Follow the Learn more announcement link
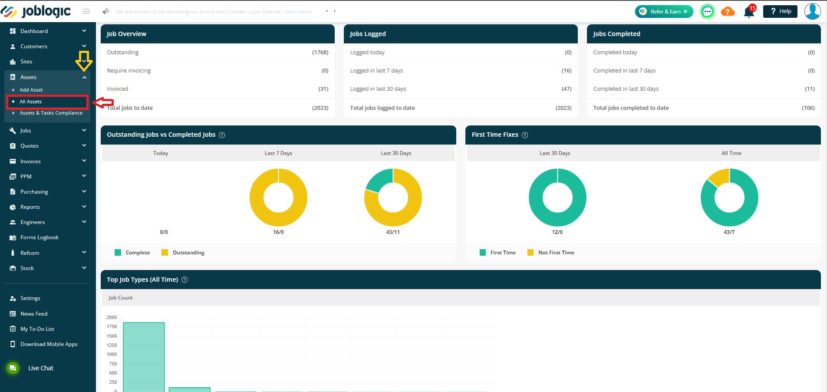 (297, 12)
